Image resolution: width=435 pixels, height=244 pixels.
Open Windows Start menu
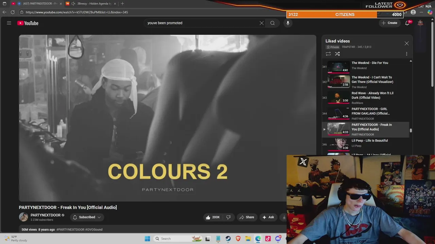[147, 239]
